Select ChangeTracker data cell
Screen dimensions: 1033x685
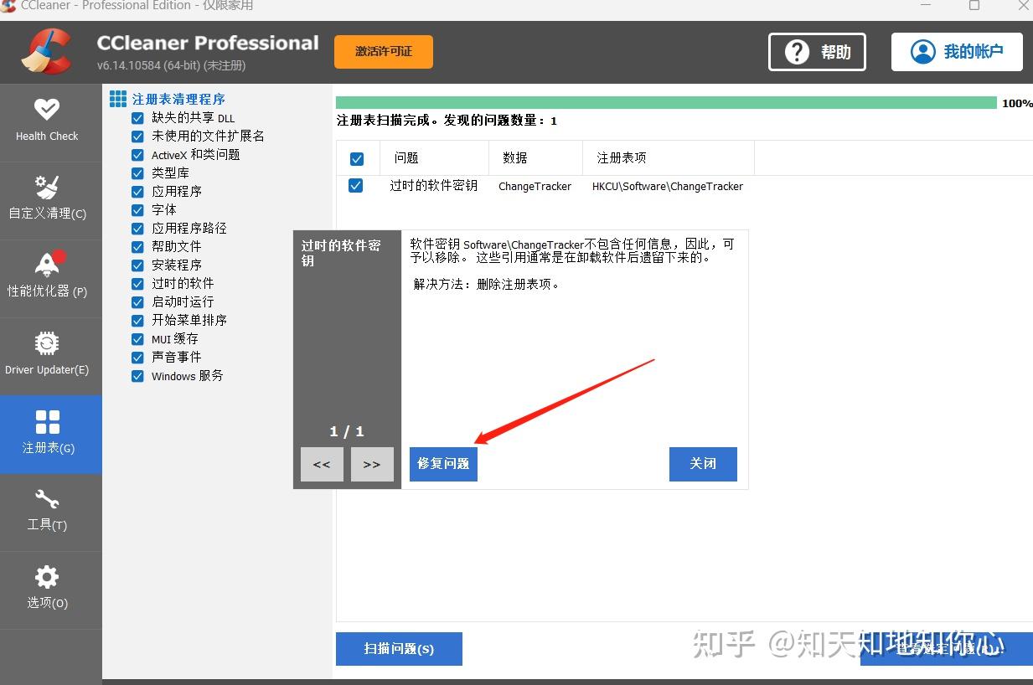(535, 186)
